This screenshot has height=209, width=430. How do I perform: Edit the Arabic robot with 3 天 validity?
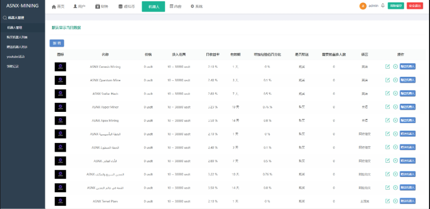pyautogui.click(x=388, y=147)
